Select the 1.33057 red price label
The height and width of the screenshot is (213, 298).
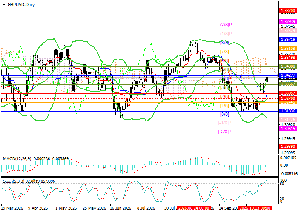click(288, 93)
